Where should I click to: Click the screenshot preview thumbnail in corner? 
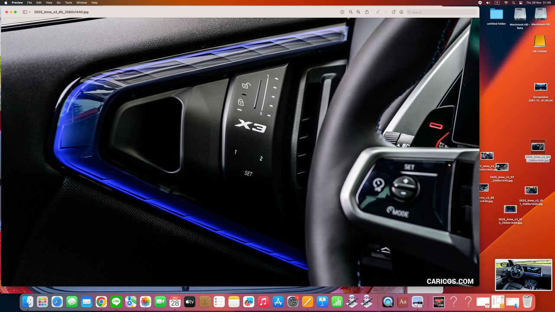pyautogui.click(x=523, y=275)
